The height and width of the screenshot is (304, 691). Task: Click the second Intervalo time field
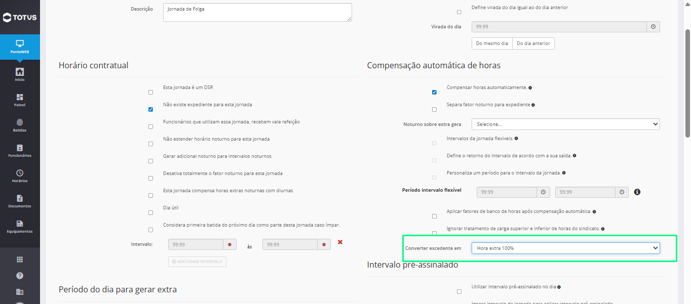[x=290, y=245]
